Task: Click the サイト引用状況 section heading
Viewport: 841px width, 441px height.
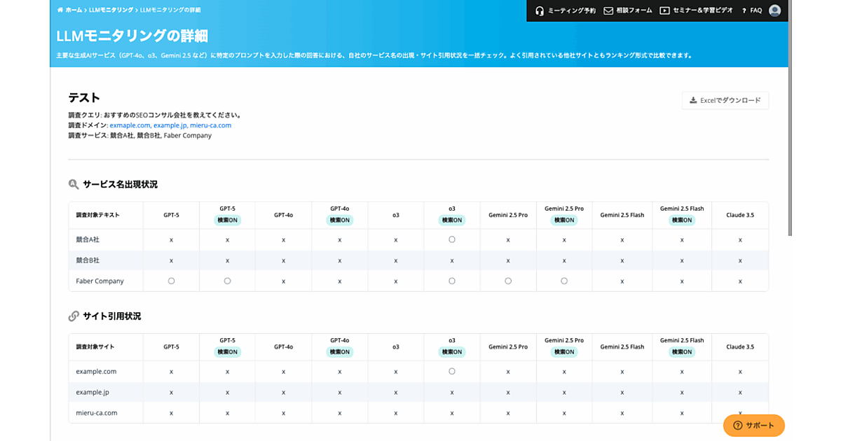Action: click(112, 316)
